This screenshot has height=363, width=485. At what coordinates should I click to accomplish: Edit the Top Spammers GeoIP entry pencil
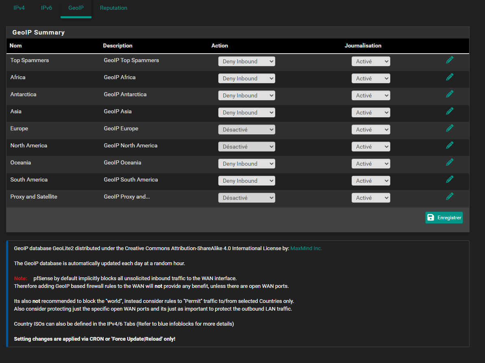[x=450, y=60]
